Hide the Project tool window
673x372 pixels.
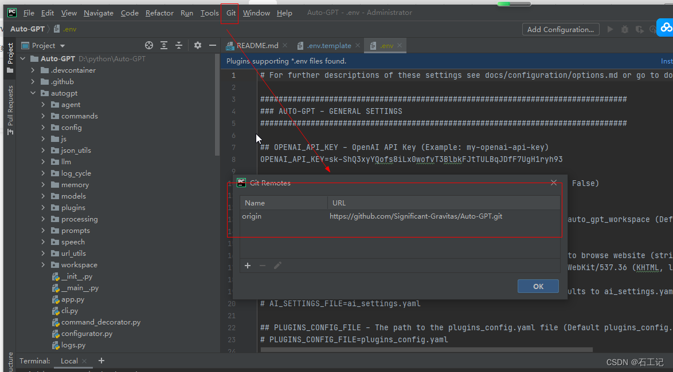(x=213, y=45)
